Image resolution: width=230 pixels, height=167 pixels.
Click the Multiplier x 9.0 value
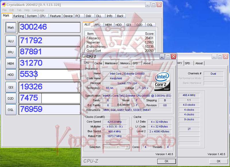click(115, 127)
